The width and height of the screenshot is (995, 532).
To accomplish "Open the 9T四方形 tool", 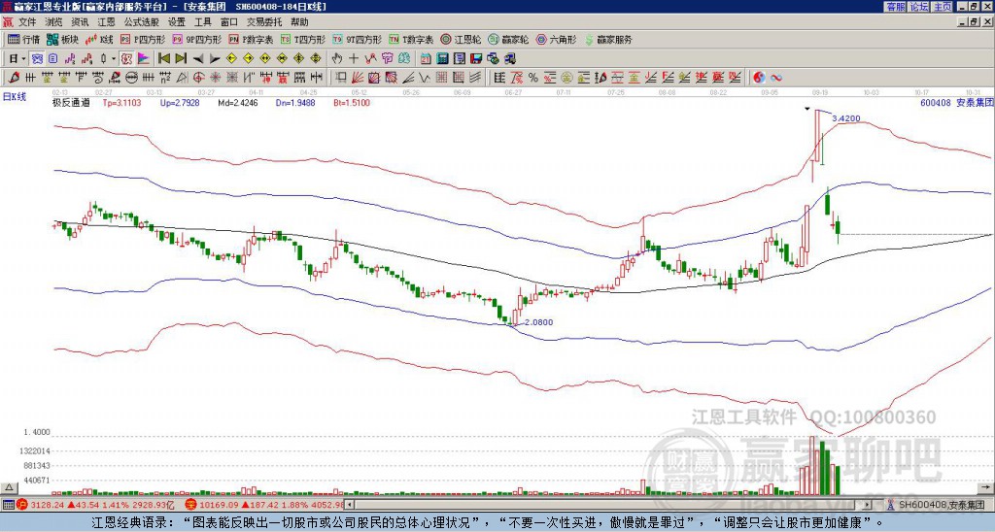I will (357, 39).
